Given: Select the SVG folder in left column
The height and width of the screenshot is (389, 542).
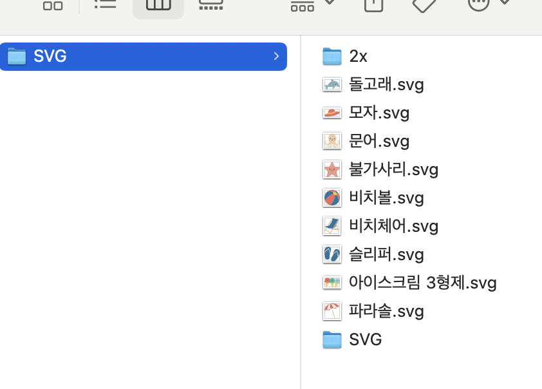Looking at the screenshot, I should 143,57.
